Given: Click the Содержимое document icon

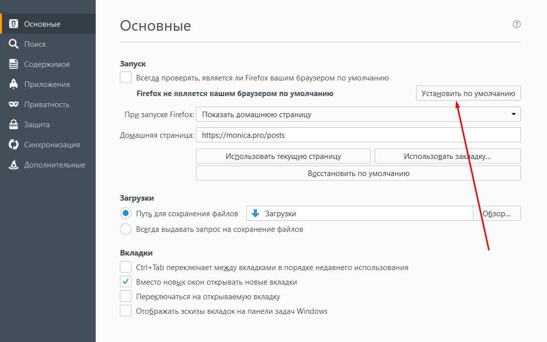Looking at the screenshot, I should click(13, 64).
